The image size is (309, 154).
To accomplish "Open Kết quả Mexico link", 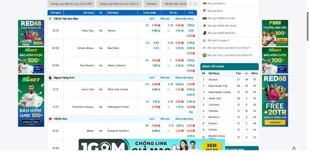I will (x=217, y=3).
